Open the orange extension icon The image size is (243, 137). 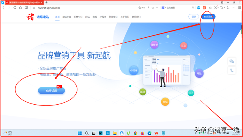204,8
